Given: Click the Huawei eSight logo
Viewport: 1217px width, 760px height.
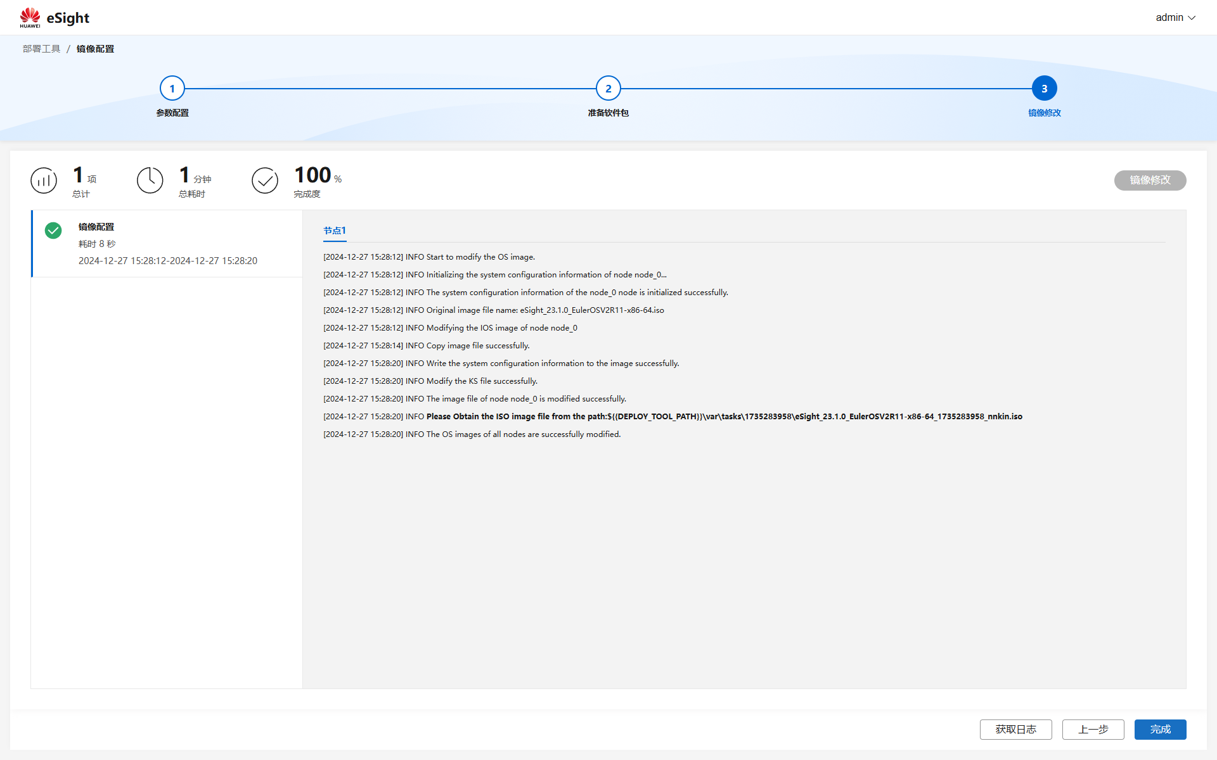Looking at the screenshot, I should click(x=55, y=18).
